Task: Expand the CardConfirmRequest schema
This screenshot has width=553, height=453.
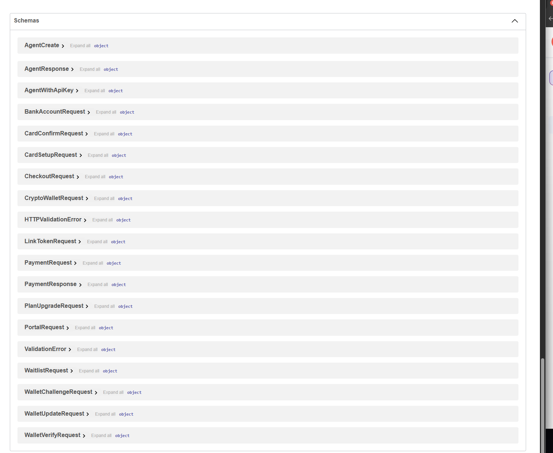Action: 53,134
